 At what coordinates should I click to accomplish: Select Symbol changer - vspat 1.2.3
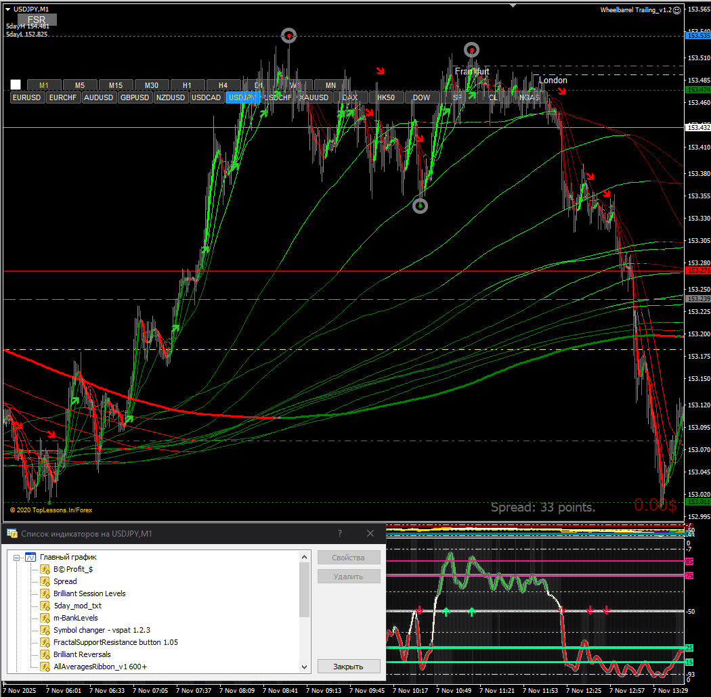(x=102, y=631)
